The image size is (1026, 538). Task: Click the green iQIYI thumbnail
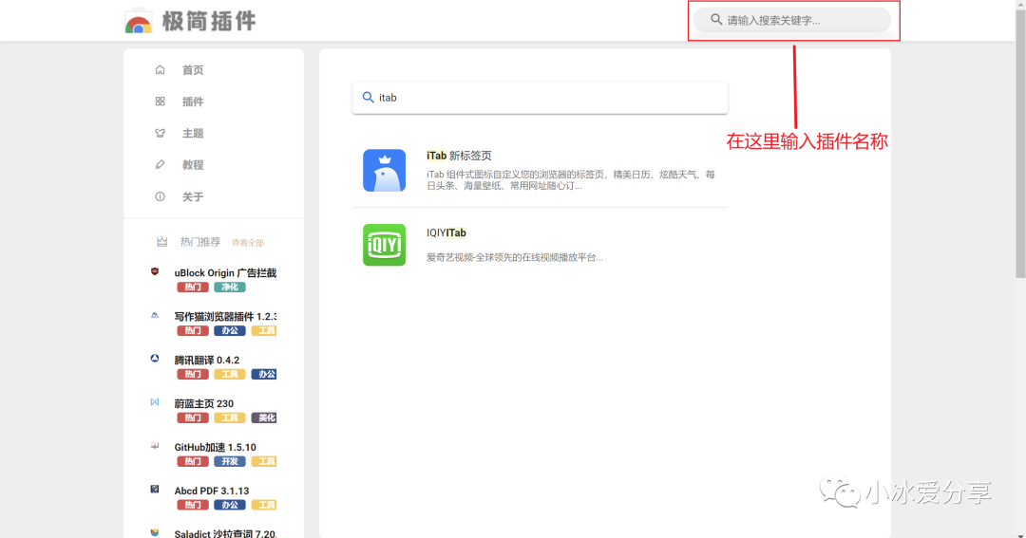[x=384, y=245]
